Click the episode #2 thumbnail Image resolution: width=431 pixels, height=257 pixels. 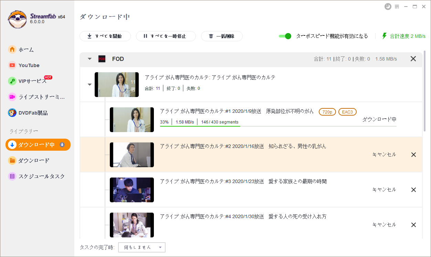(132, 155)
